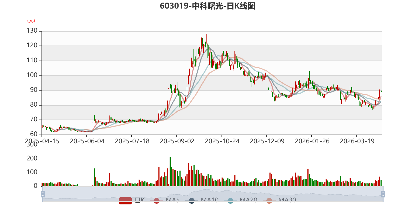Viewport: 415px width, 207px height.
Task: Grab the right handle of zoom slider
Action: click(383, 194)
